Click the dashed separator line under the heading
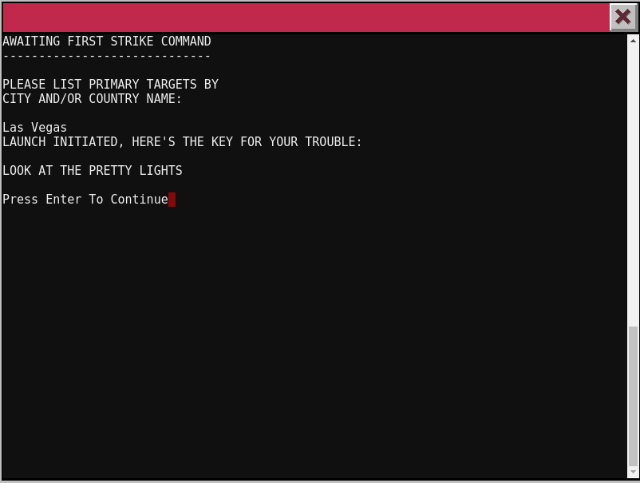 107,56
